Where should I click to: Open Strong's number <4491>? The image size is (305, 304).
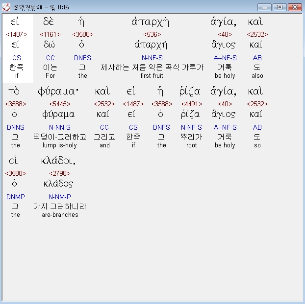192,104
